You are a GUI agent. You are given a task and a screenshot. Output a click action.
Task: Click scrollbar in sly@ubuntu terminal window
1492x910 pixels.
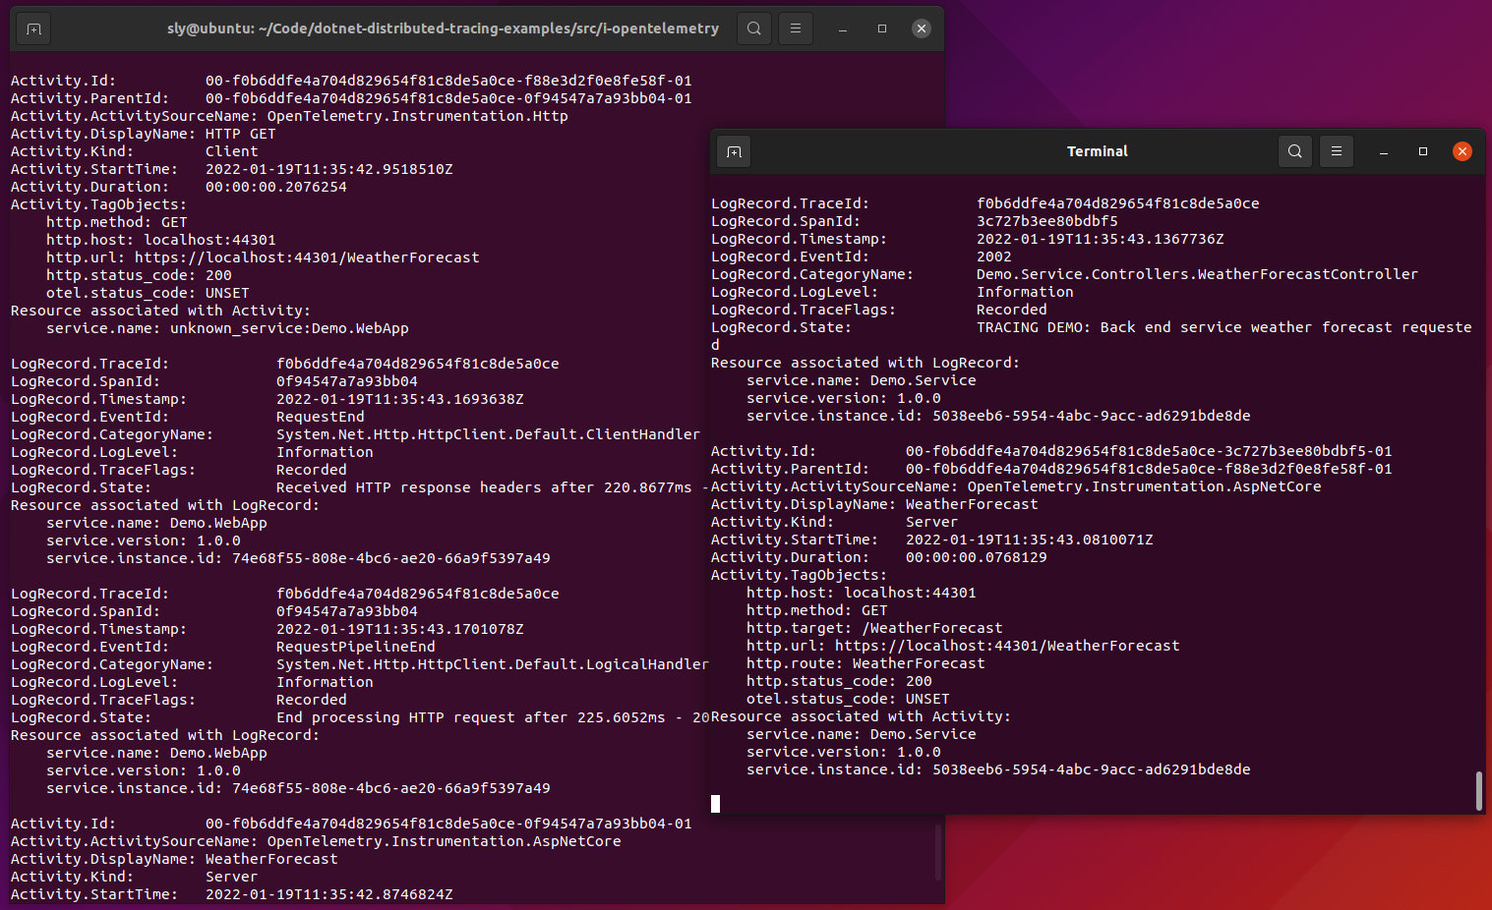tap(938, 852)
